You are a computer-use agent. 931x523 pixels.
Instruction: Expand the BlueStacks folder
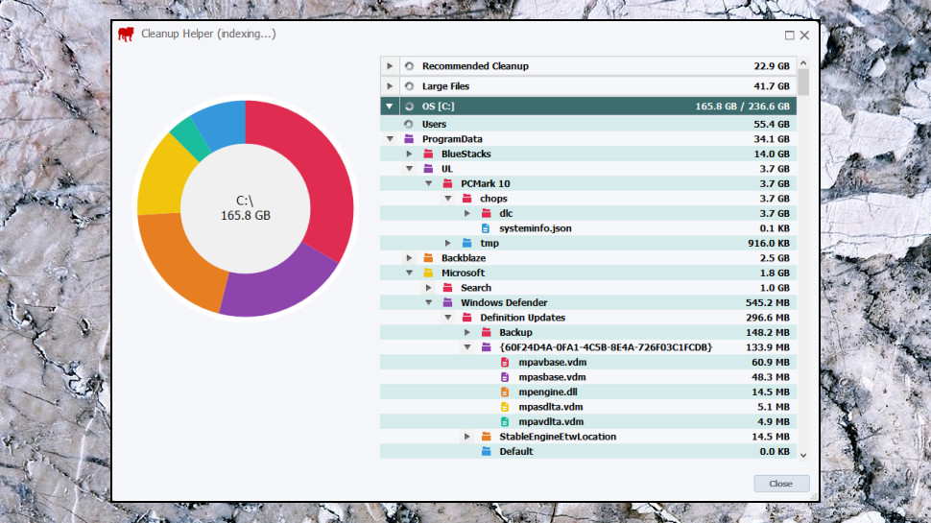[409, 154]
